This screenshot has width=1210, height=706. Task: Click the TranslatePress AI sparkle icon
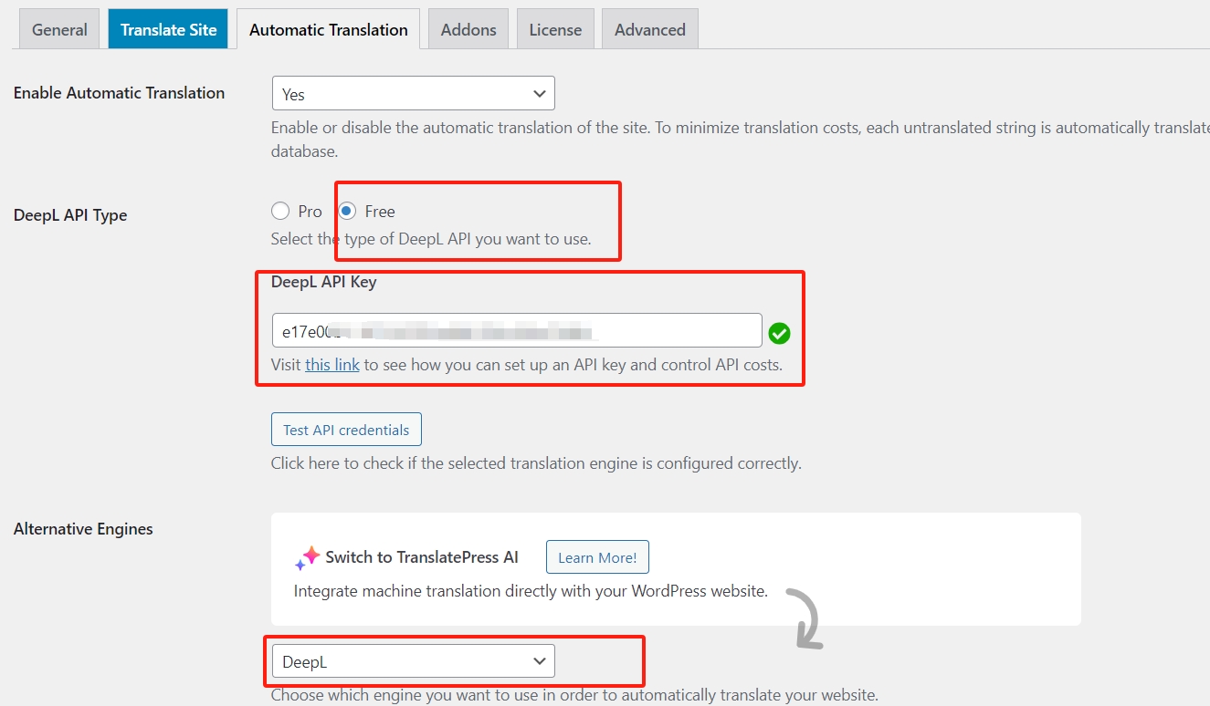pyautogui.click(x=308, y=557)
